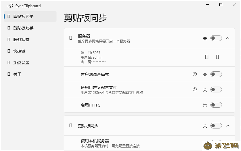
Task: Click the icon beside 剪贴板助手
Action: (9, 28)
